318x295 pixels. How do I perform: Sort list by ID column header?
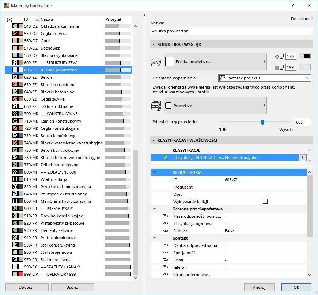pos(31,19)
